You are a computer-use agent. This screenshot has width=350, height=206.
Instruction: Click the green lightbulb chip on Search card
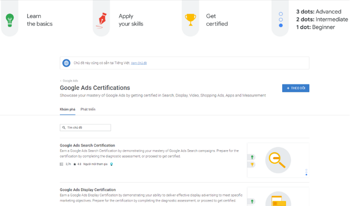[252, 157]
